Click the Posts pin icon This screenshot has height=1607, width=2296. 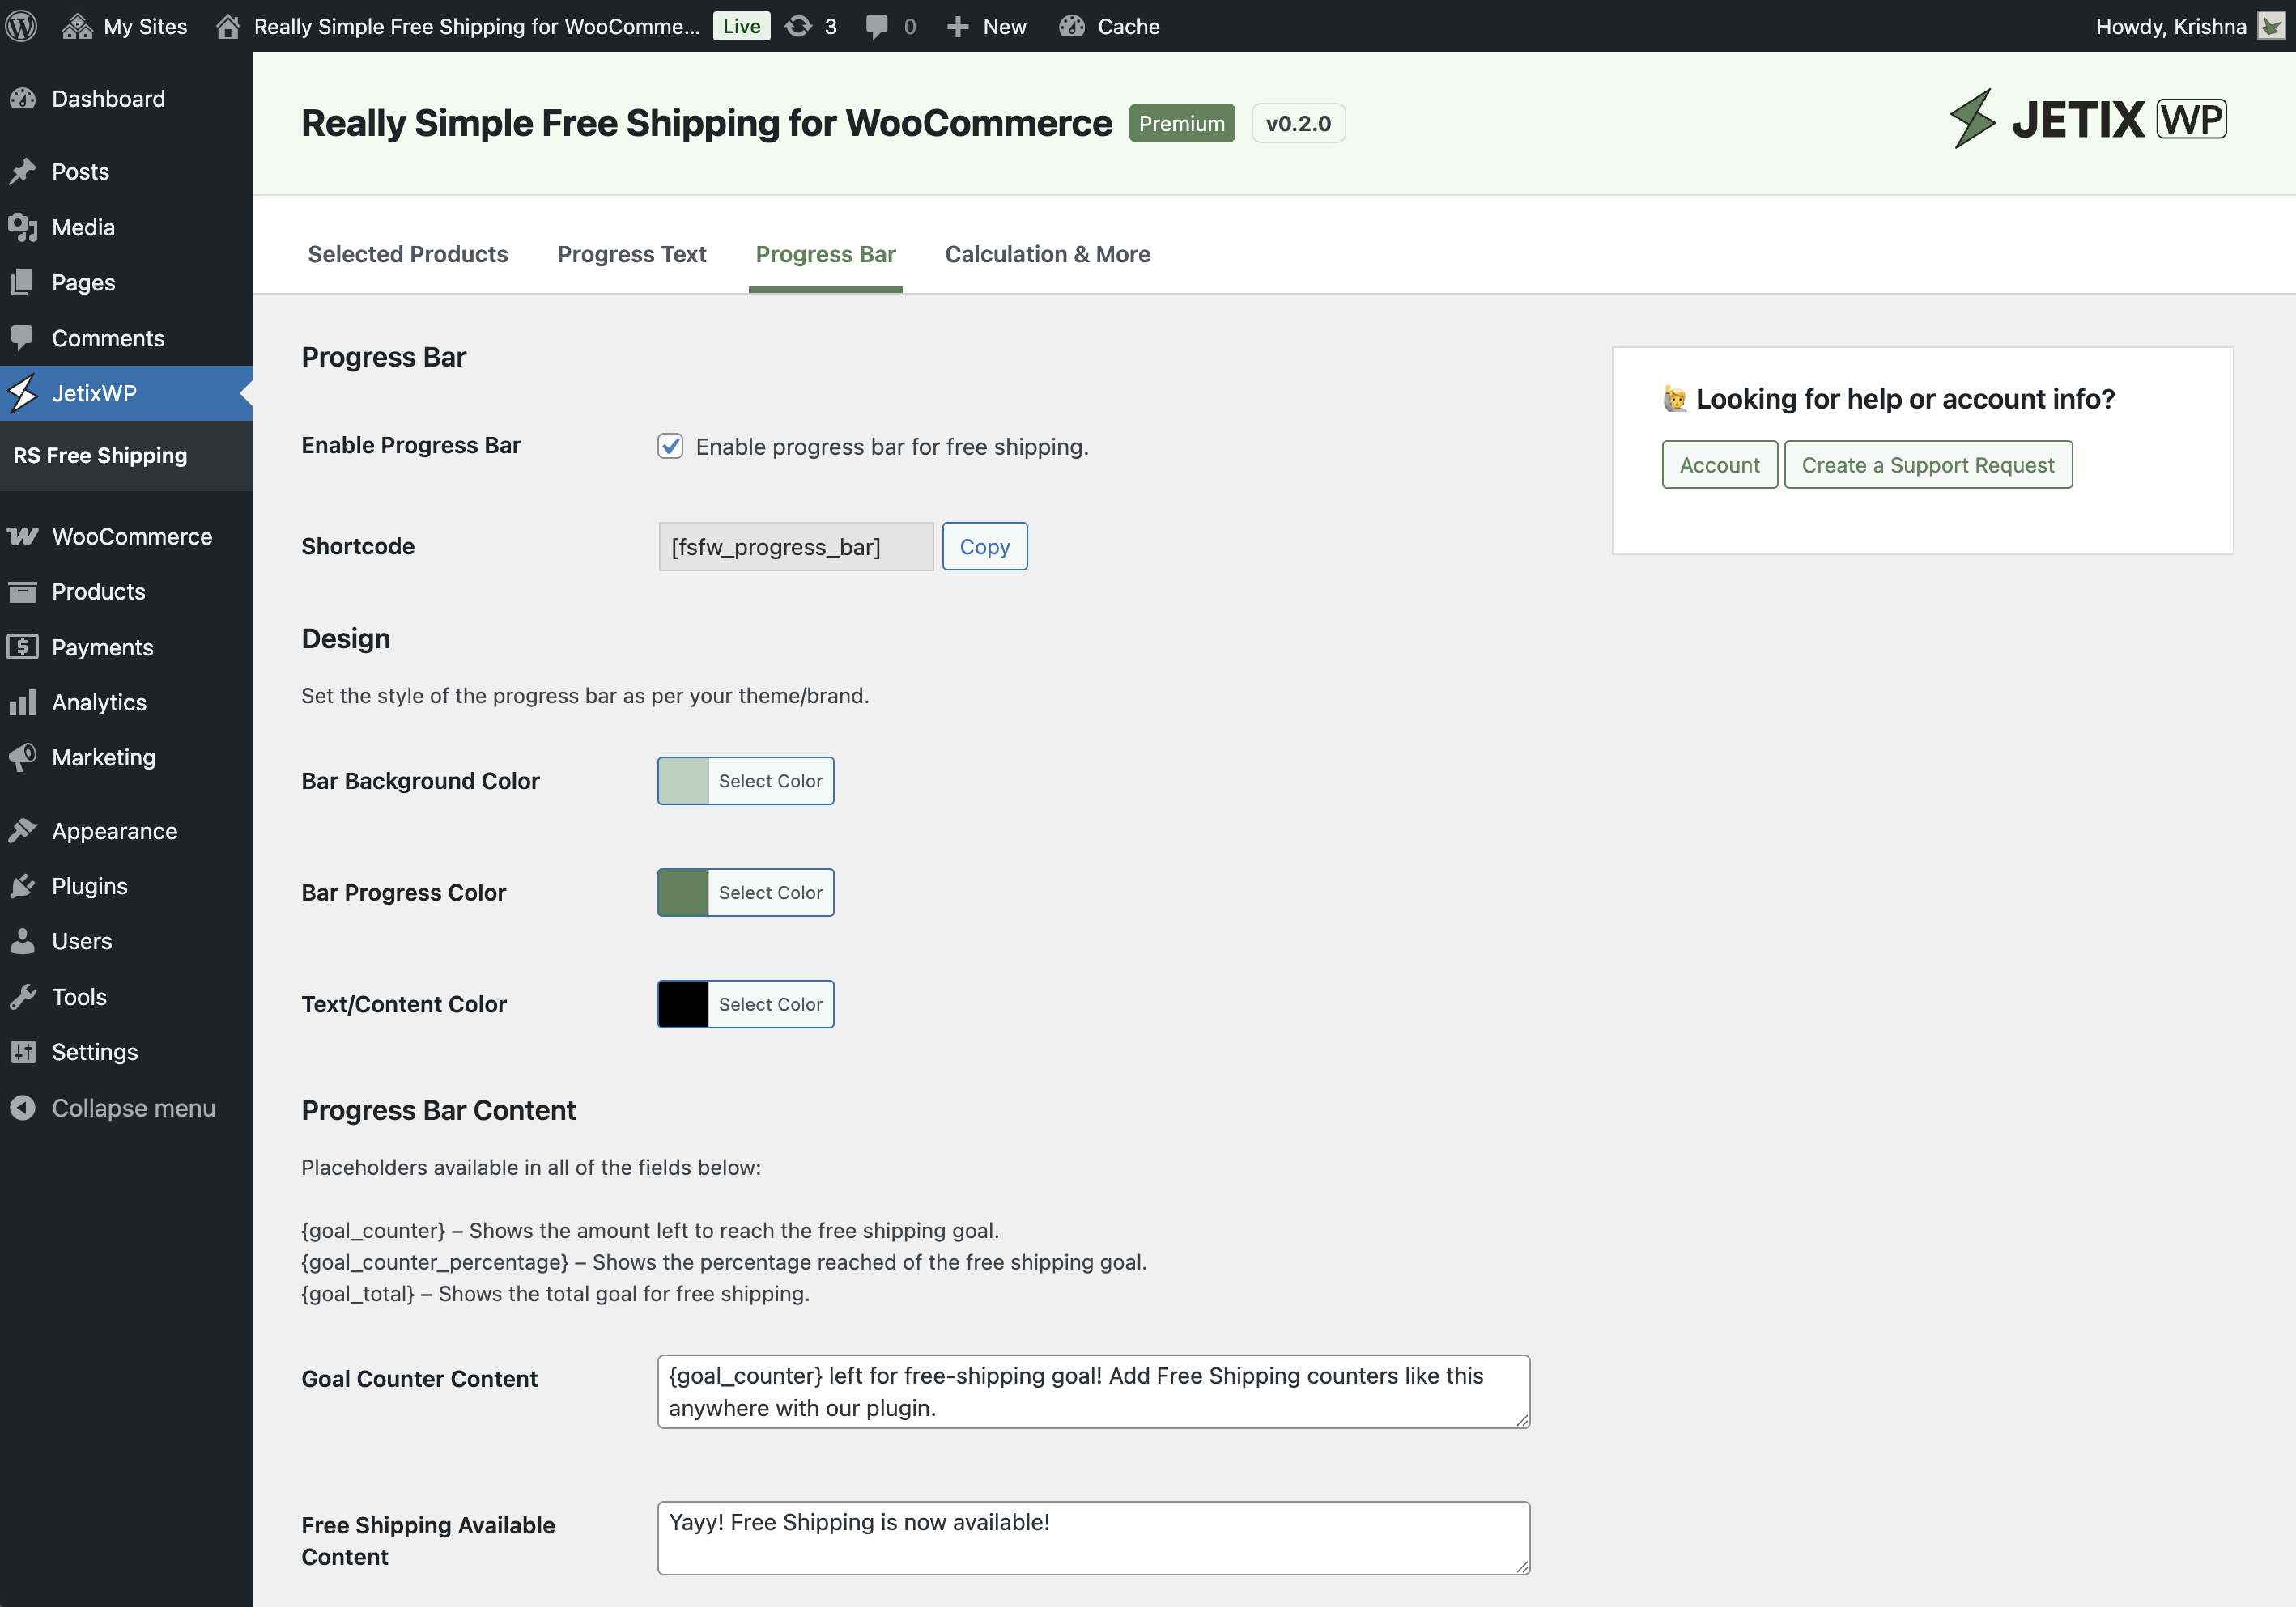pos(23,172)
